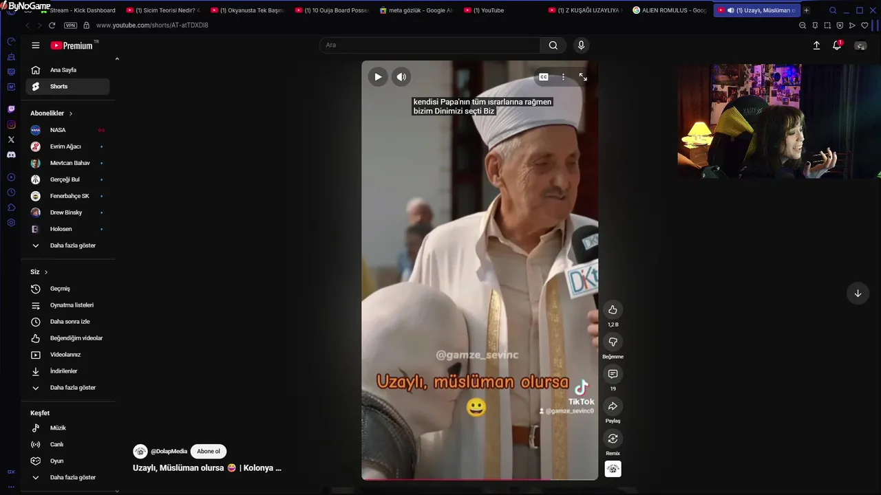Share the Short via Paylaş
The height and width of the screenshot is (495, 881).
[x=613, y=406]
